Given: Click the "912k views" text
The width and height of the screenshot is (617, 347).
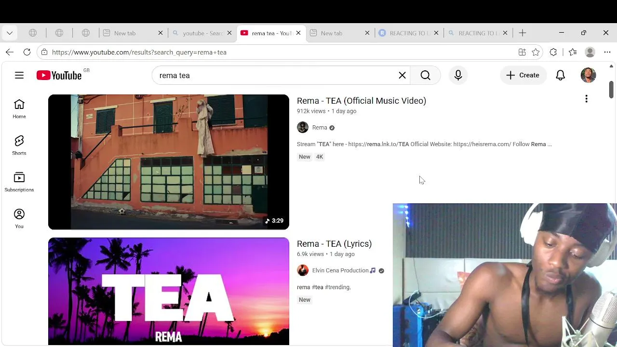Looking at the screenshot, I should (311, 111).
